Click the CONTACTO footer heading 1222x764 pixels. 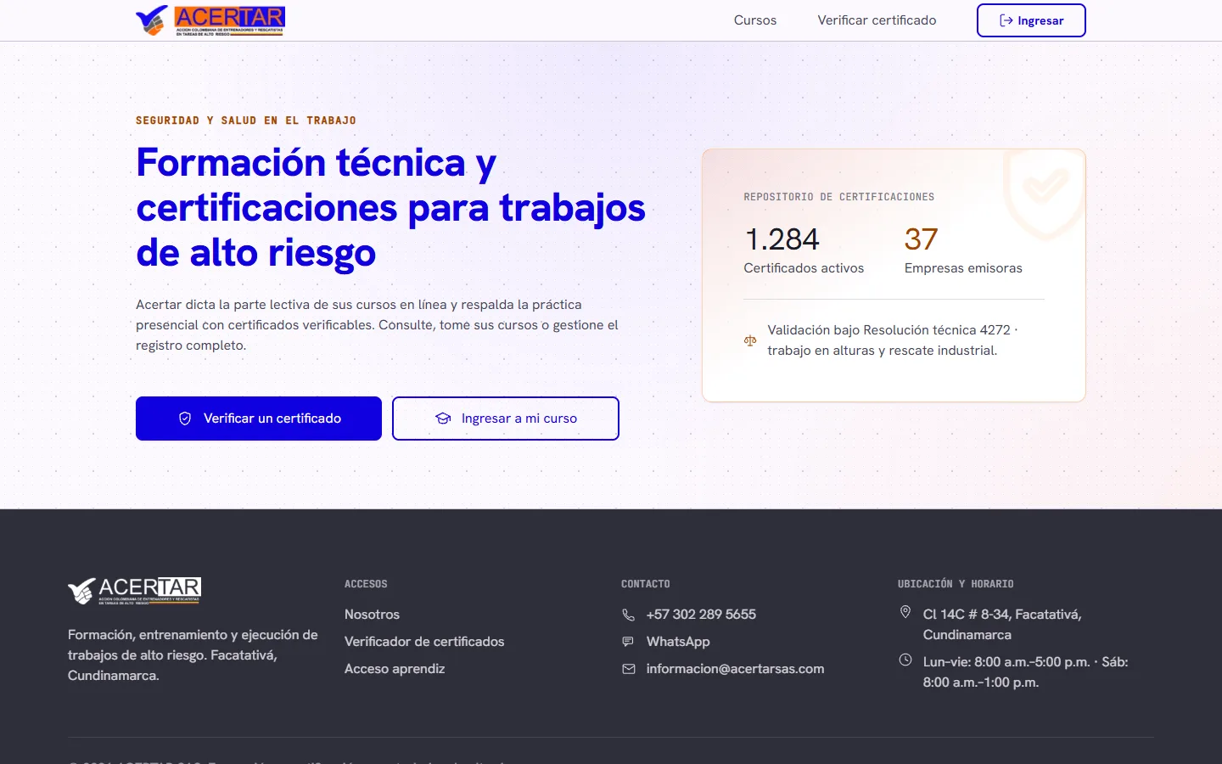pos(645,584)
